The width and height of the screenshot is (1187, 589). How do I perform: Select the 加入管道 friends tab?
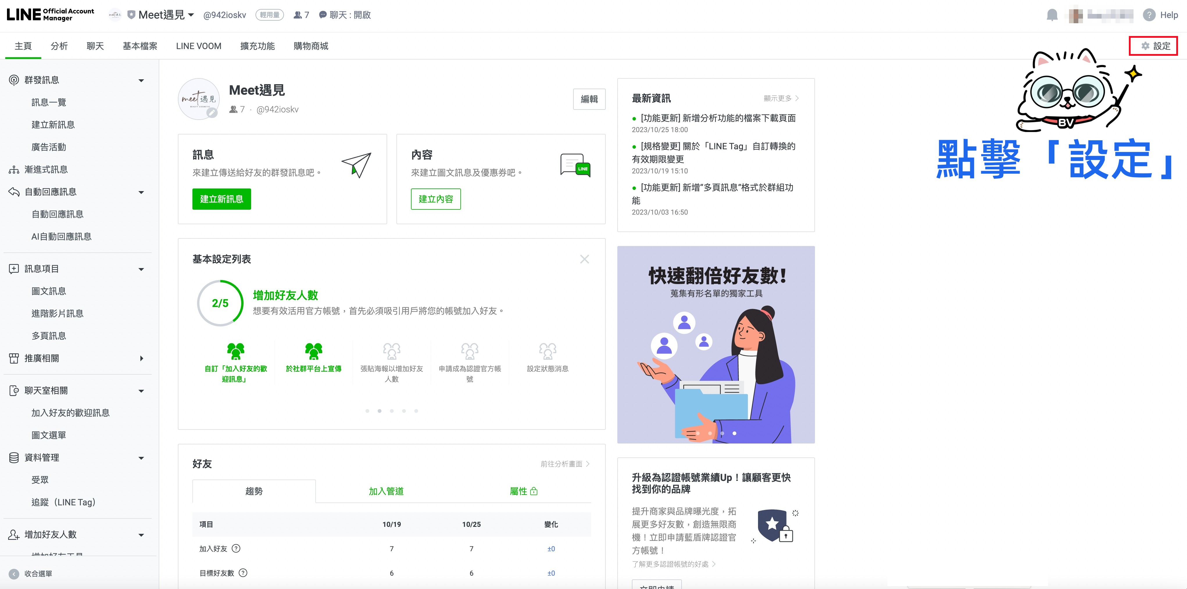(x=386, y=491)
